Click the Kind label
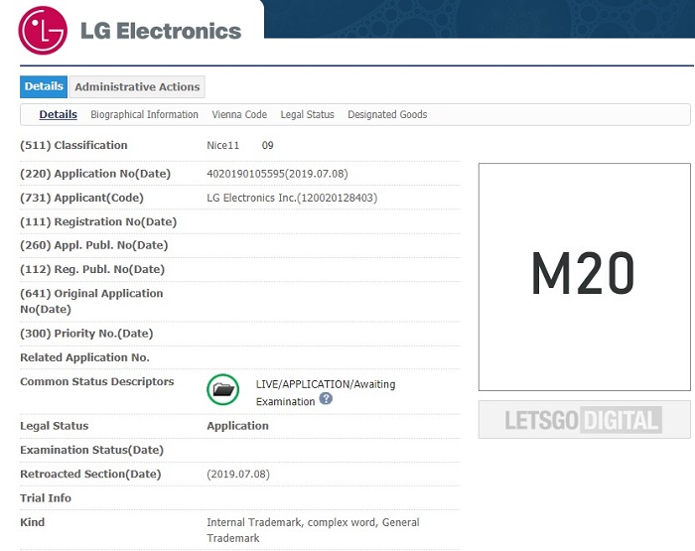 [33, 522]
